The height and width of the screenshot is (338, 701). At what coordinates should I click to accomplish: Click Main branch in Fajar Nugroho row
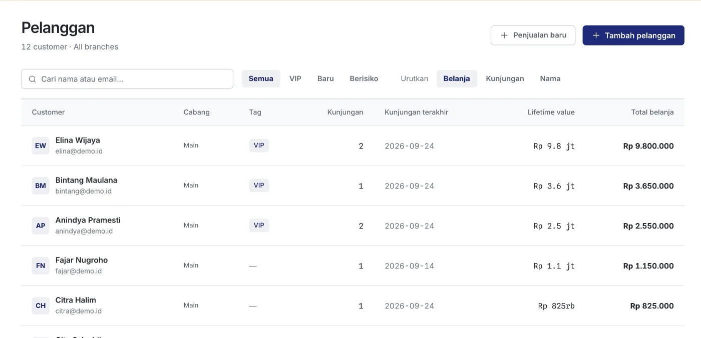pyautogui.click(x=191, y=265)
